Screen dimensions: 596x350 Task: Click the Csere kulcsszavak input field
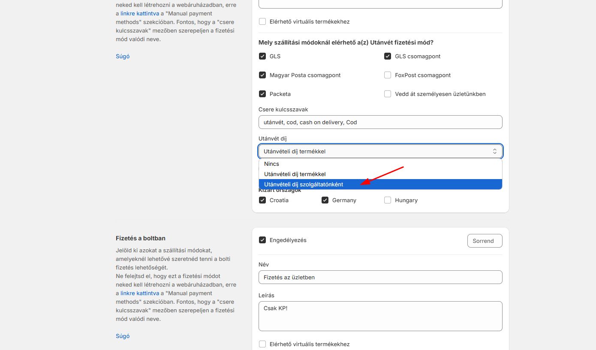pyautogui.click(x=380, y=122)
